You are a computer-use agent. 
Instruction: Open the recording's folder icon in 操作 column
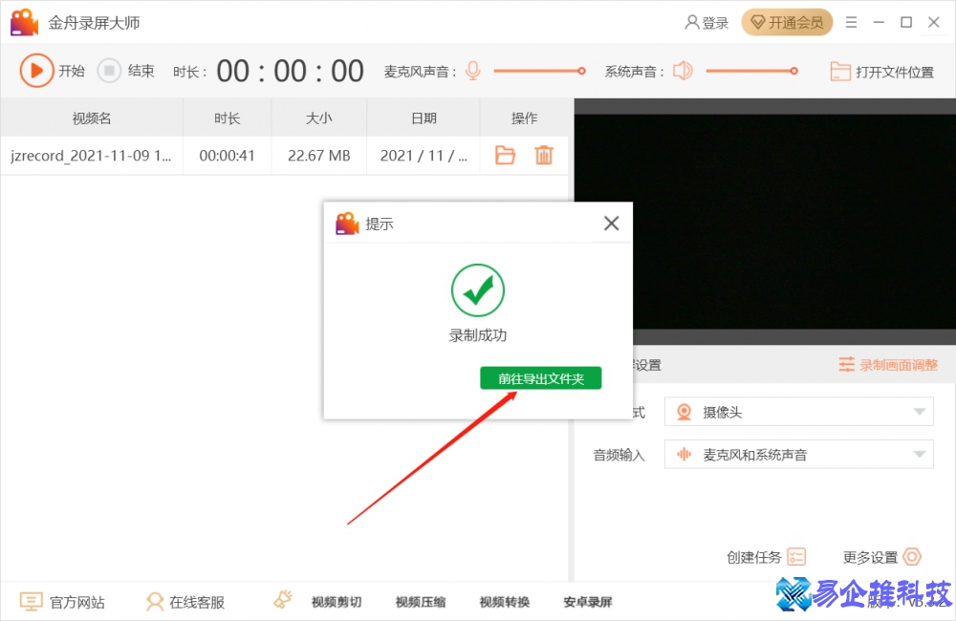pos(505,155)
